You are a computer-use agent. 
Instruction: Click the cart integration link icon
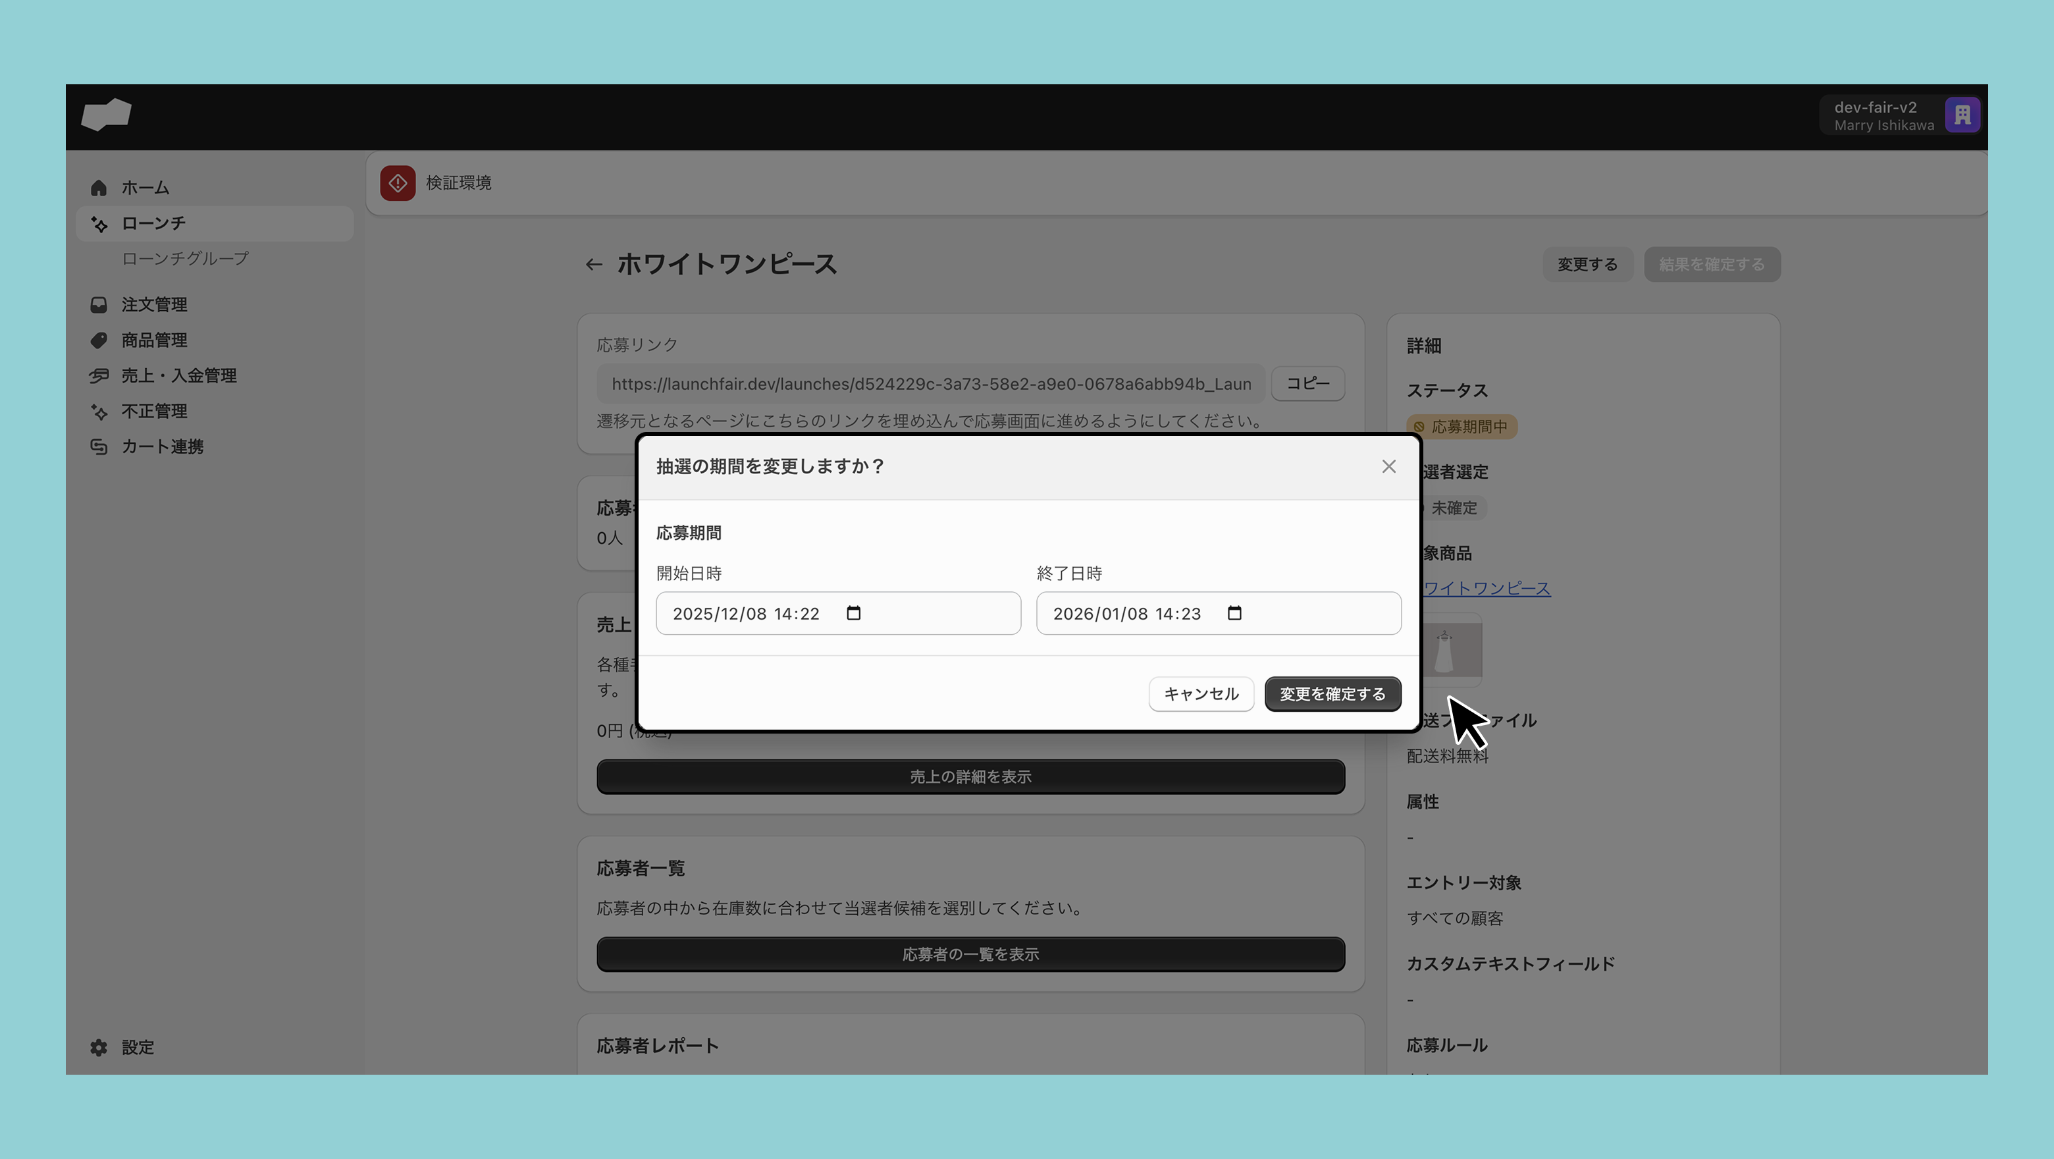click(98, 446)
